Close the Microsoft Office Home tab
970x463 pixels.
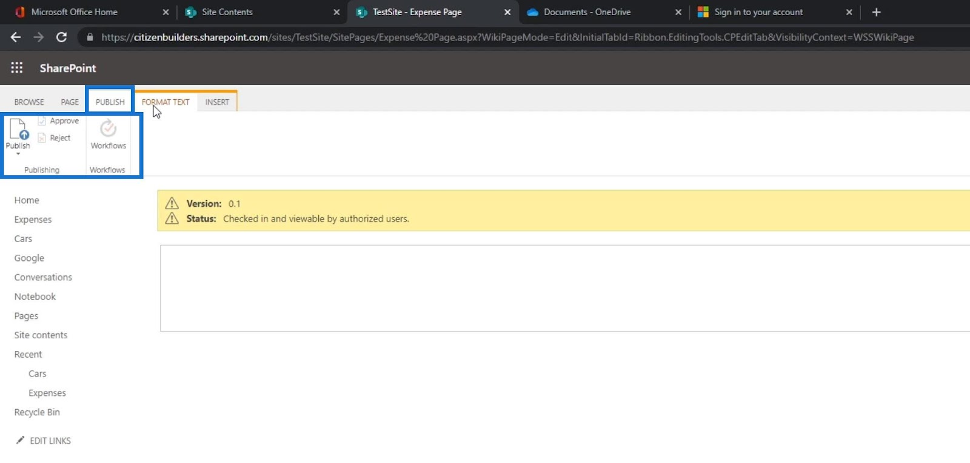tap(166, 12)
